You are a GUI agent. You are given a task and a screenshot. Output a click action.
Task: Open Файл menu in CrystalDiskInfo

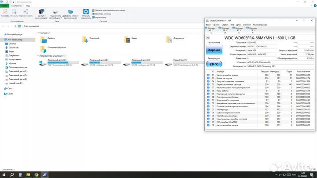pyautogui.click(x=208, y=25)
